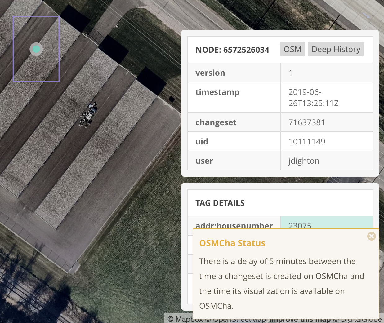The image size is (384, 323).
Task: Open the changeset 71637381 value
Action: click(x=306, y=122)
